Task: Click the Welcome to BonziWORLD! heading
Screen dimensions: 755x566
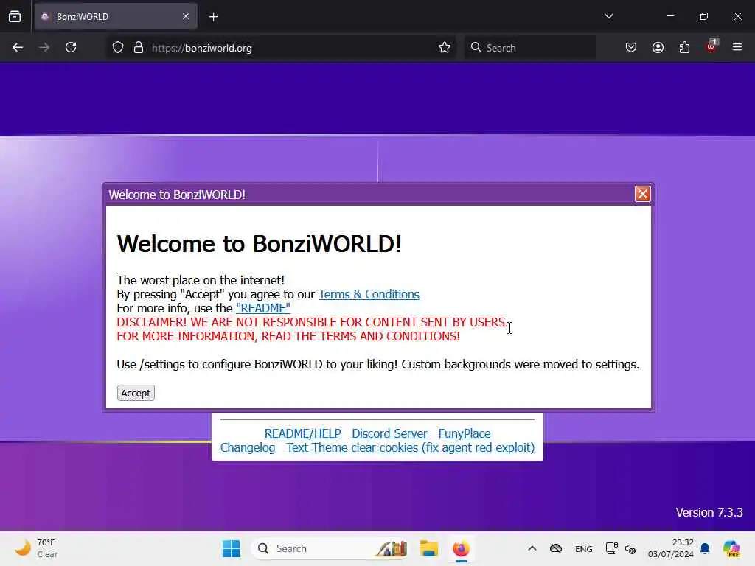Action: click(x=259, y=244)
